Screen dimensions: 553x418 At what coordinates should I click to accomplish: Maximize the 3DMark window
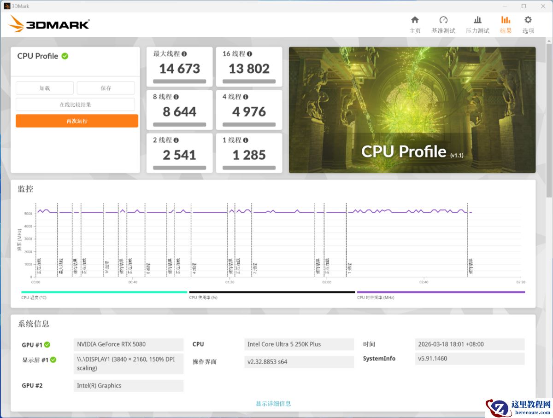coord(524,6)
